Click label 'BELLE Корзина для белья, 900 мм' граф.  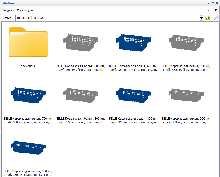[28, 173]
